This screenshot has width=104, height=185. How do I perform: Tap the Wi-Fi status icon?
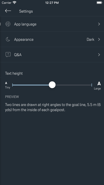click(x=15, y=3)
